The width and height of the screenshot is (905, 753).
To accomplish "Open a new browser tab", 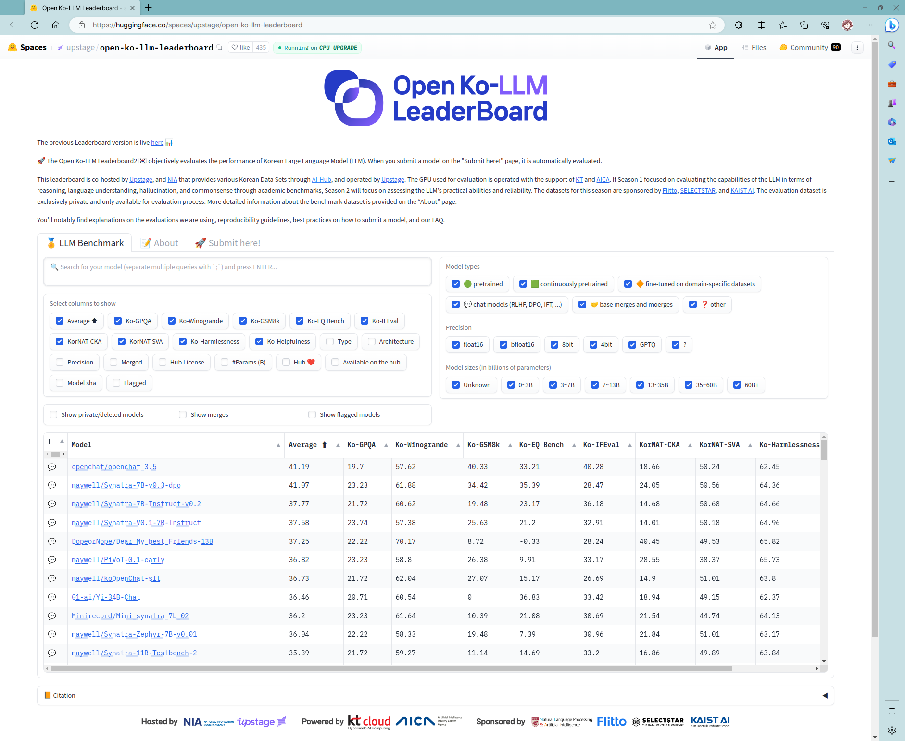I will point(149,8).
